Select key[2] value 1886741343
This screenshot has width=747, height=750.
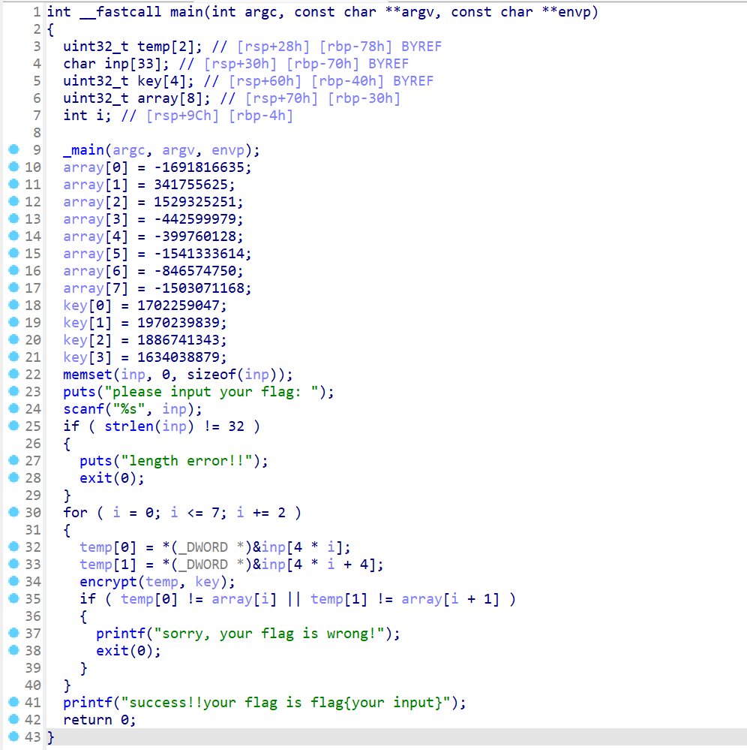point(178,339)
